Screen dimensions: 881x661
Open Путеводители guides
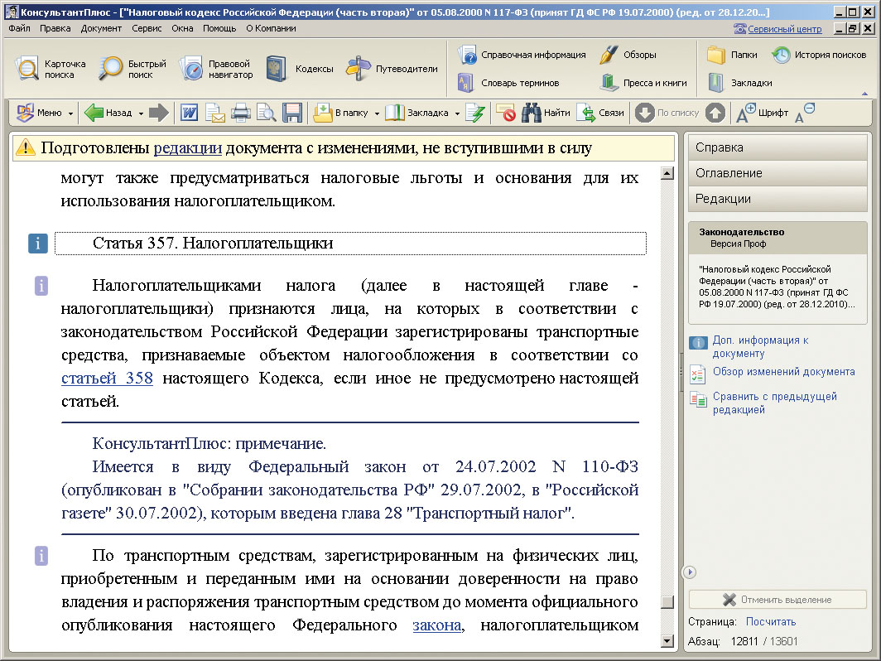coord(392,69)
